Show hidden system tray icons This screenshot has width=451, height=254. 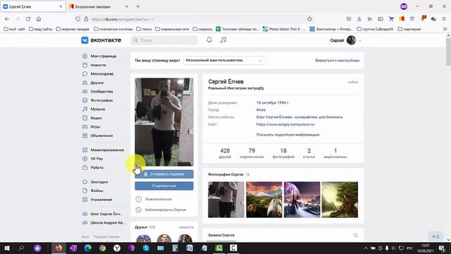click(x=366, y=248)
